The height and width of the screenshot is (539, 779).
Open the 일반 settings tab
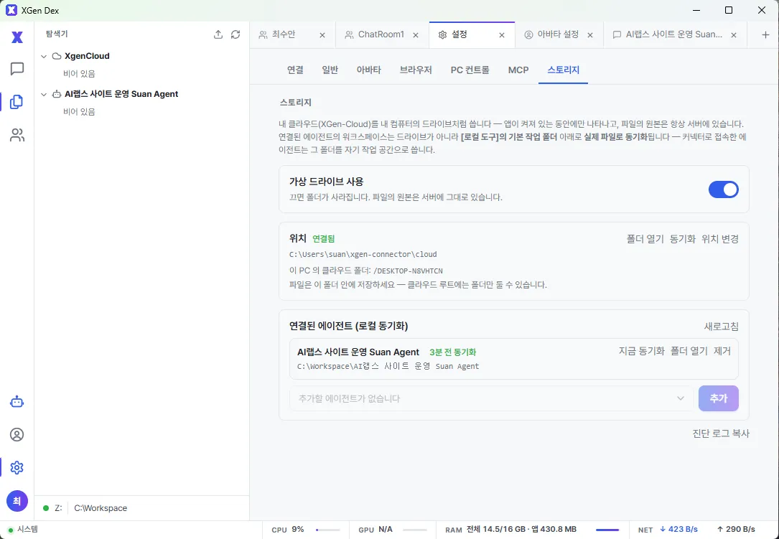[330, 70]
